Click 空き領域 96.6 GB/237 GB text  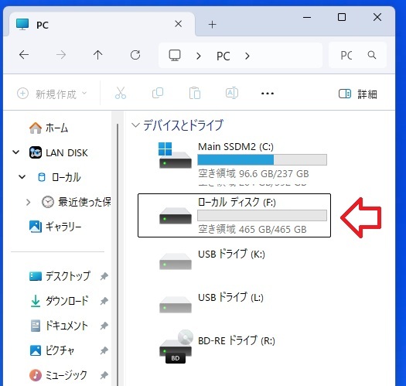(x=254, y=173)
